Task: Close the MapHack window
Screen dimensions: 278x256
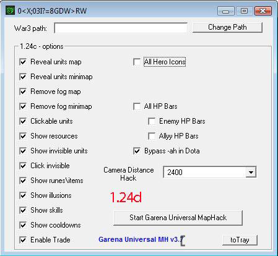Action: (x=263, y=11)
